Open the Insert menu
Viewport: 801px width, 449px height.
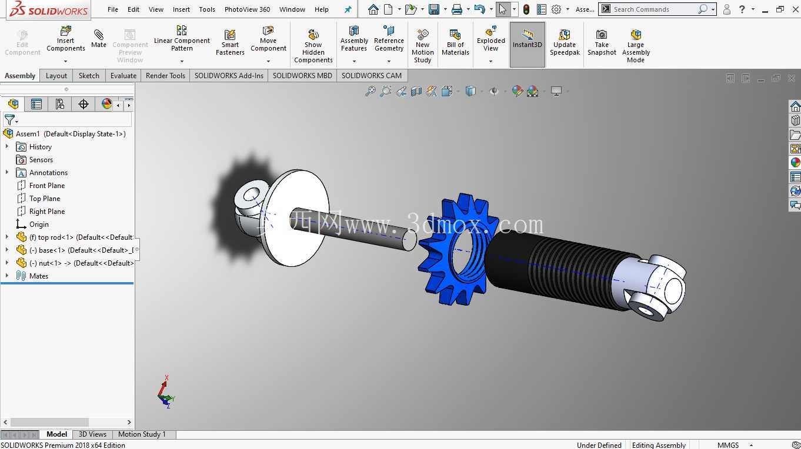pos(181,9)
